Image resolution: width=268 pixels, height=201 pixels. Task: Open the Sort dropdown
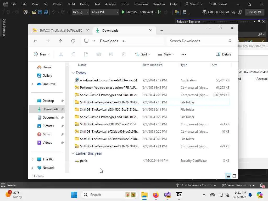coord(143,54)
